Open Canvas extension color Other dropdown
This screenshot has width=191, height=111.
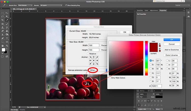98,70
